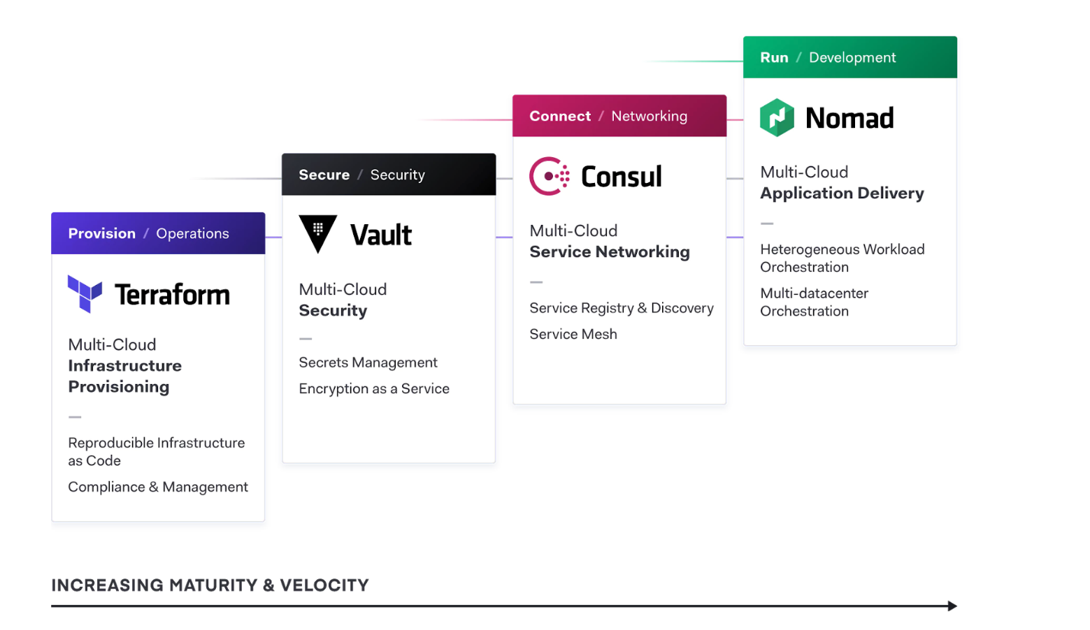Click Multi-datacenter Orchestration text
1090x630 pixels.
[x=814, y=302]
